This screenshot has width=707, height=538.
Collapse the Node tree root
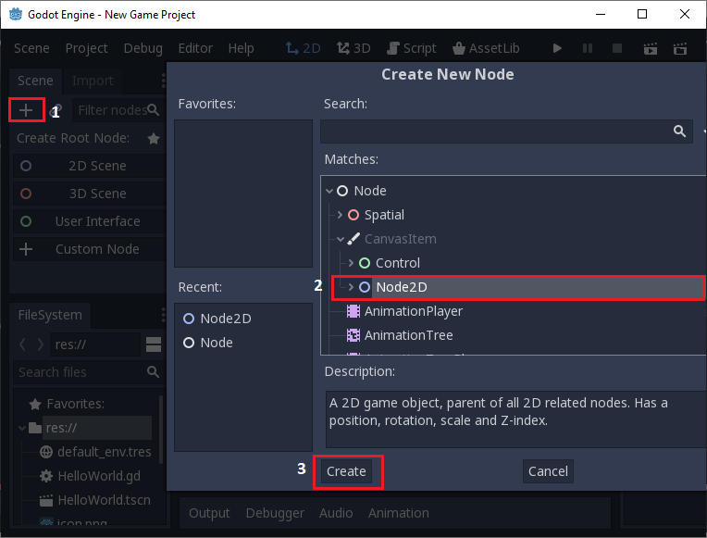(329, 191)
